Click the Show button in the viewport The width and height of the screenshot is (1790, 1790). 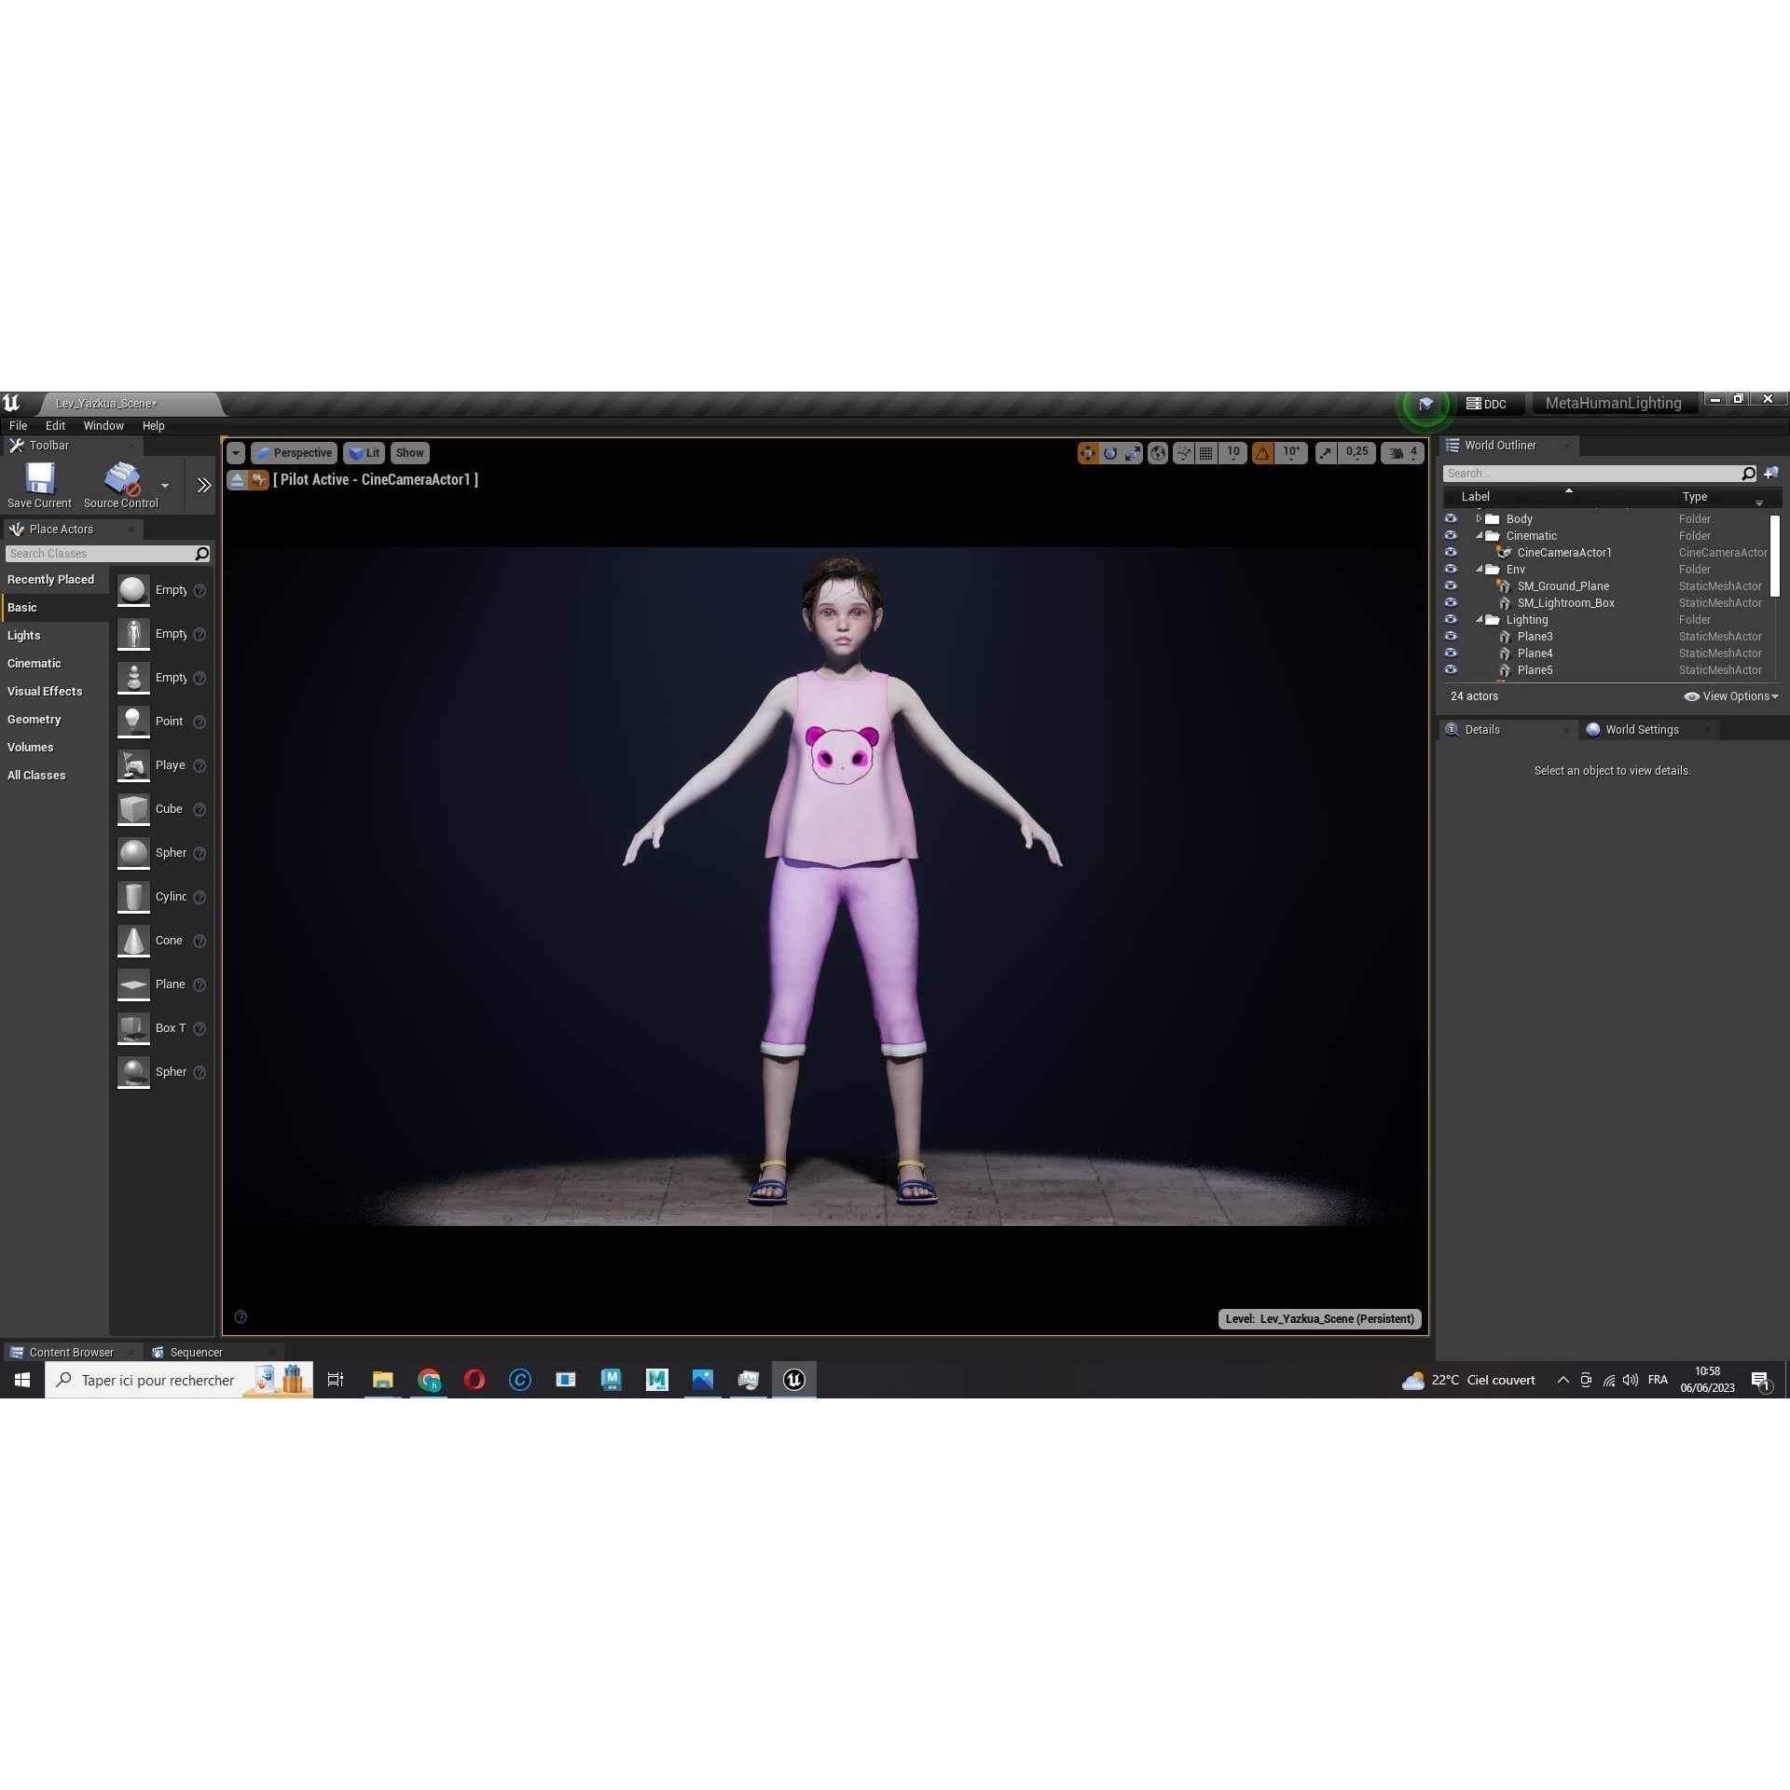[x=409, y=453]
